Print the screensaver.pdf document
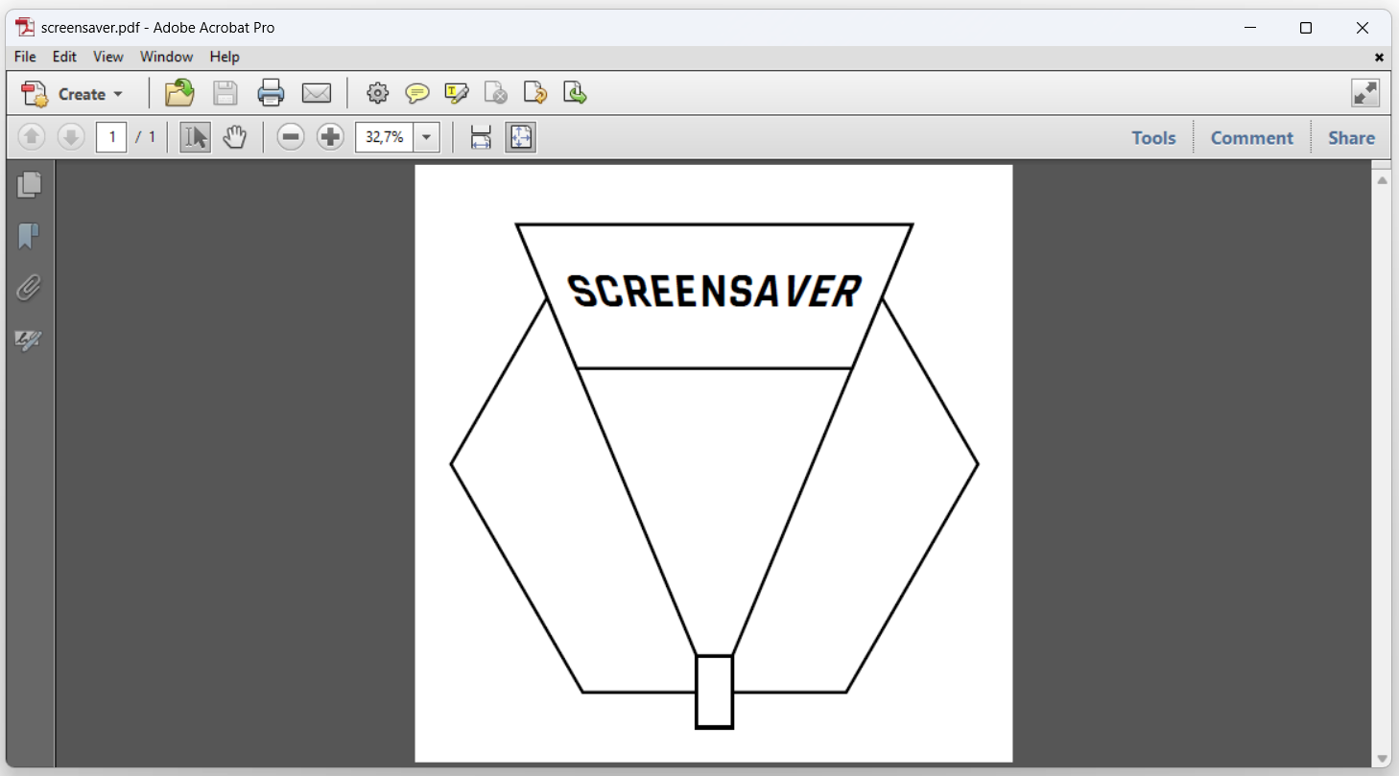The height and width of the screenshot is (776, 1399). coord(272,92)
